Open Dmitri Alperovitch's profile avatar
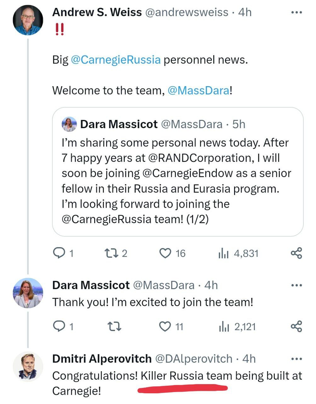 [28, 367]
